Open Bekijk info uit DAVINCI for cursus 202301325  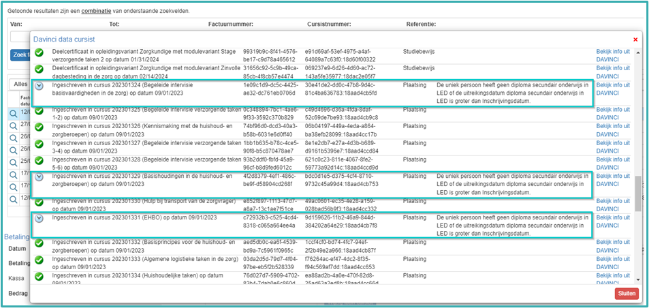(x=613, y=114)
